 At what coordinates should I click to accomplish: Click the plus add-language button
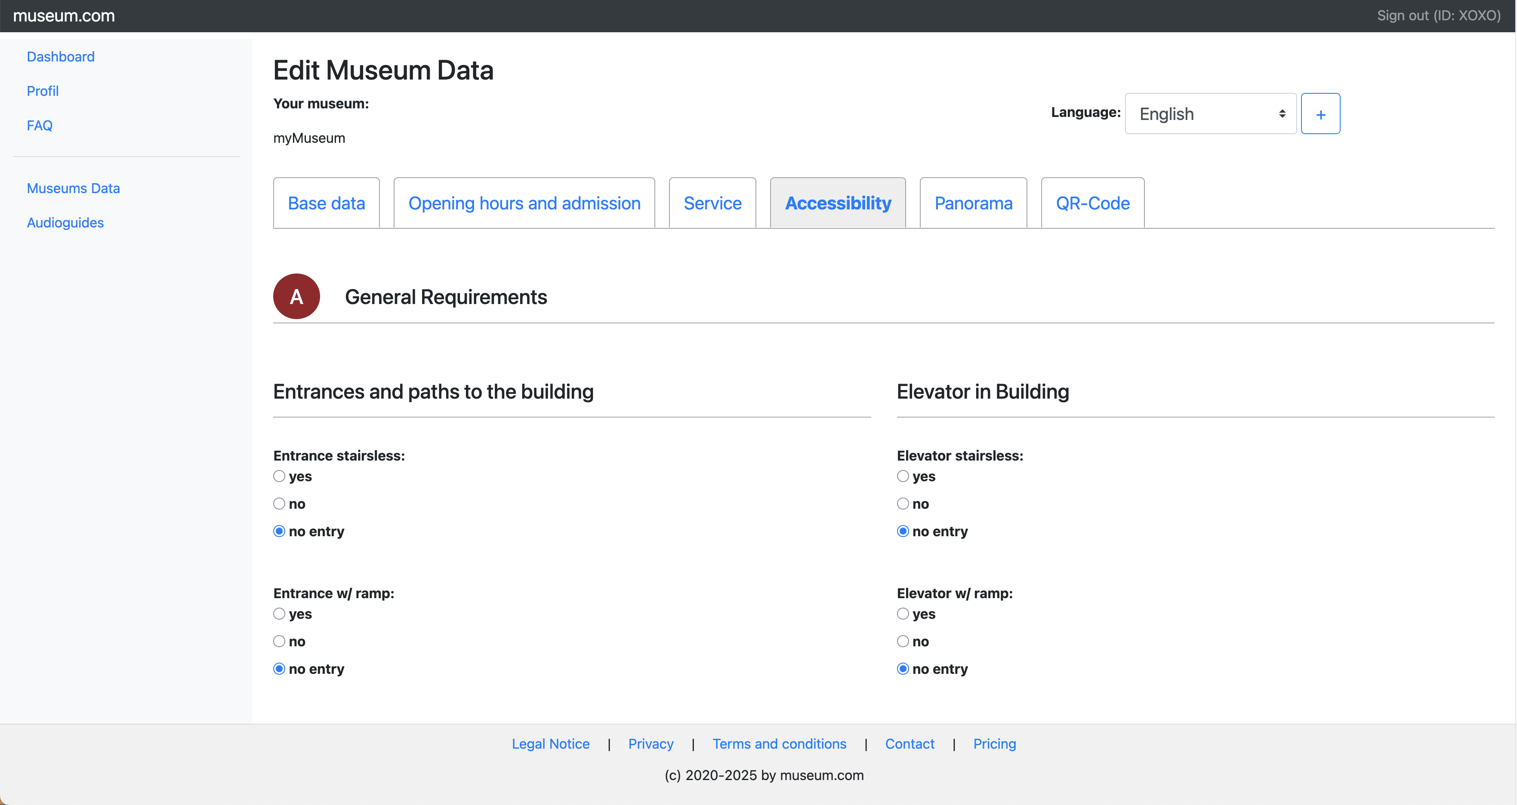click(x=1320, y=114)
